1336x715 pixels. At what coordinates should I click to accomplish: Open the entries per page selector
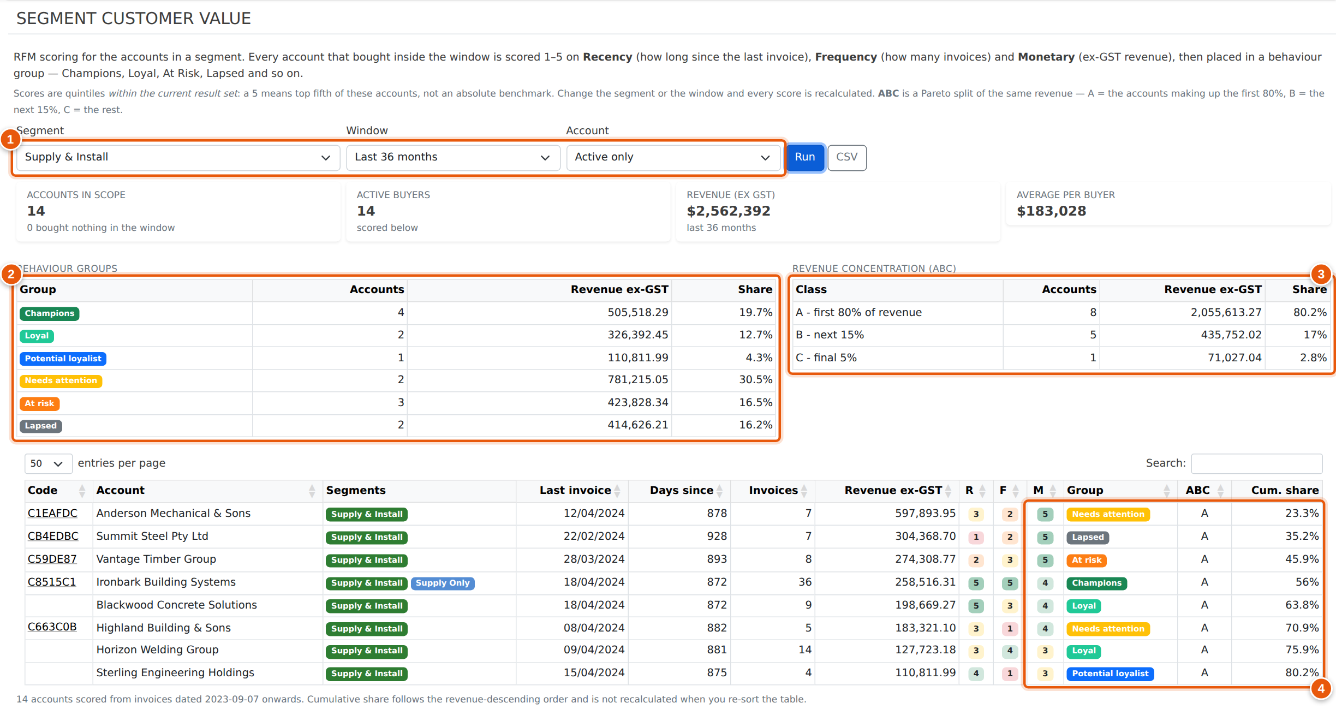pyautogui.click(x=48, y=463)
